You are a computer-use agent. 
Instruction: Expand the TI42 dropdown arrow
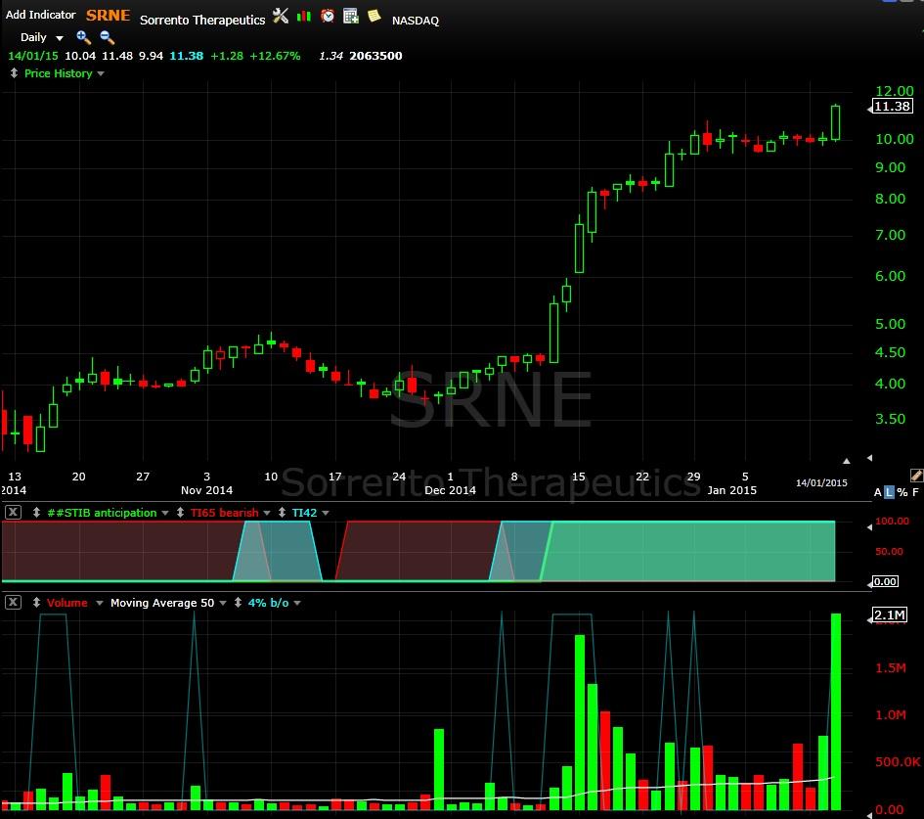click(x=326, y=513)
